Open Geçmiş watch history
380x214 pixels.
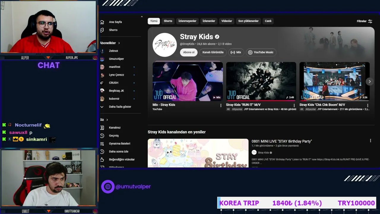[114, 136]
